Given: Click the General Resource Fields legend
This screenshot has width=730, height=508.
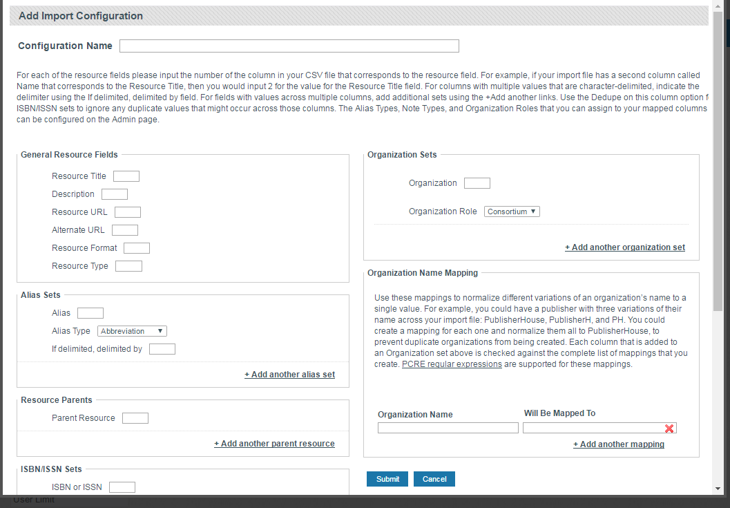Looking at the screenshot, I should coord(69,155).
